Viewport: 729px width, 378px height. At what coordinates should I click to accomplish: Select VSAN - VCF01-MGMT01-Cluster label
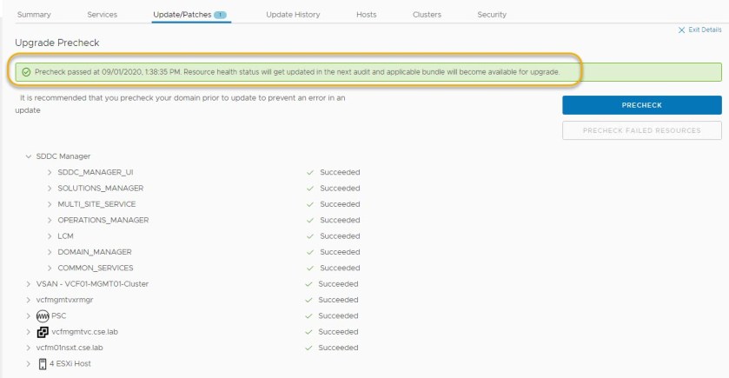pos(92,284)
